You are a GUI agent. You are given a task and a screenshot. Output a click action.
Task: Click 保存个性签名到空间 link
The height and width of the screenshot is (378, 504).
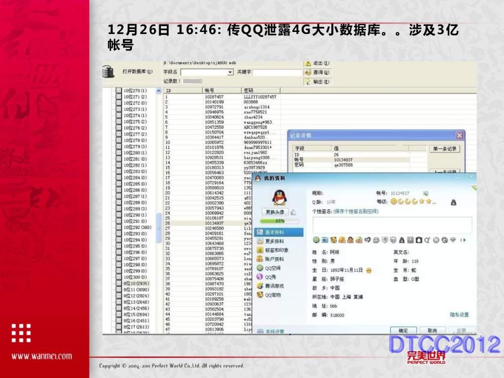click(356, 211)
